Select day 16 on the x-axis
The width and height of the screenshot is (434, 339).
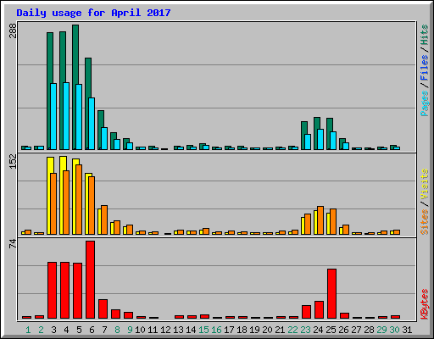click(216, 330)
